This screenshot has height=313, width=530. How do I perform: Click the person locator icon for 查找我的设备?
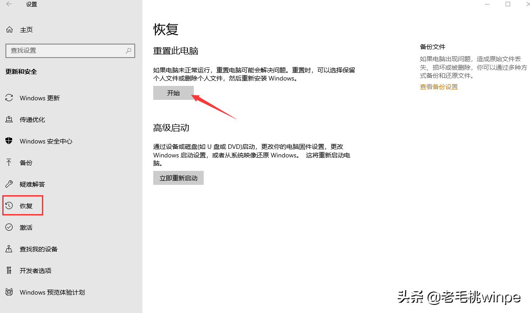click(9, 249)
